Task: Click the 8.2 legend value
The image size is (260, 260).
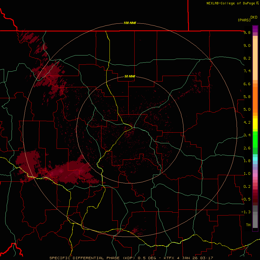Action: 247,58
